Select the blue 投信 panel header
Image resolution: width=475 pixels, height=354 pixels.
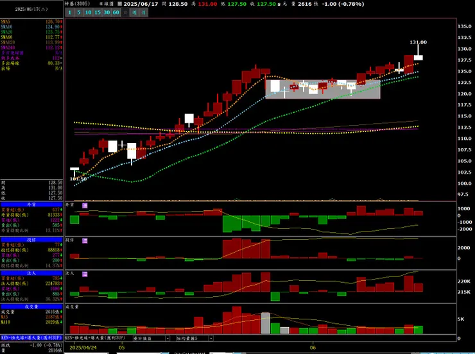pos(31,240)
